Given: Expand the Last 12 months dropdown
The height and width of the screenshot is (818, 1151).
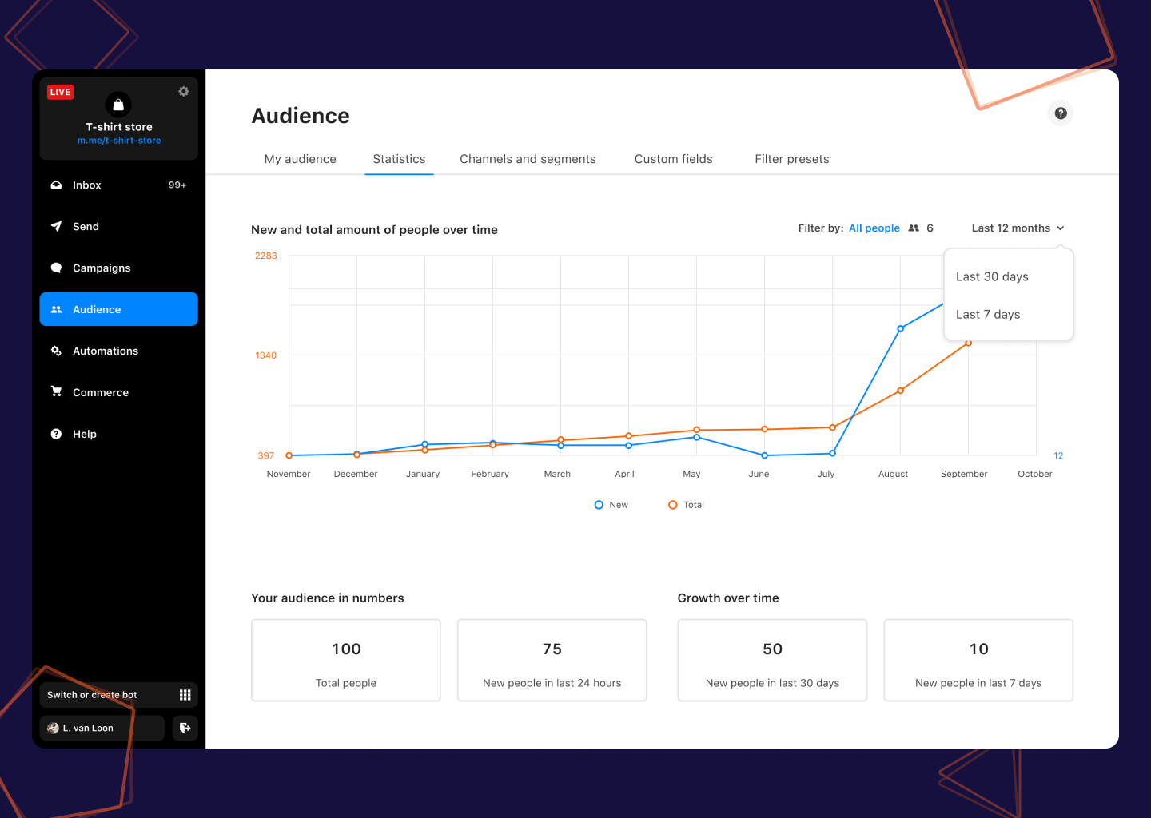Looking at the screenshot, I should pyautogui.click(x=1017, y=228).
